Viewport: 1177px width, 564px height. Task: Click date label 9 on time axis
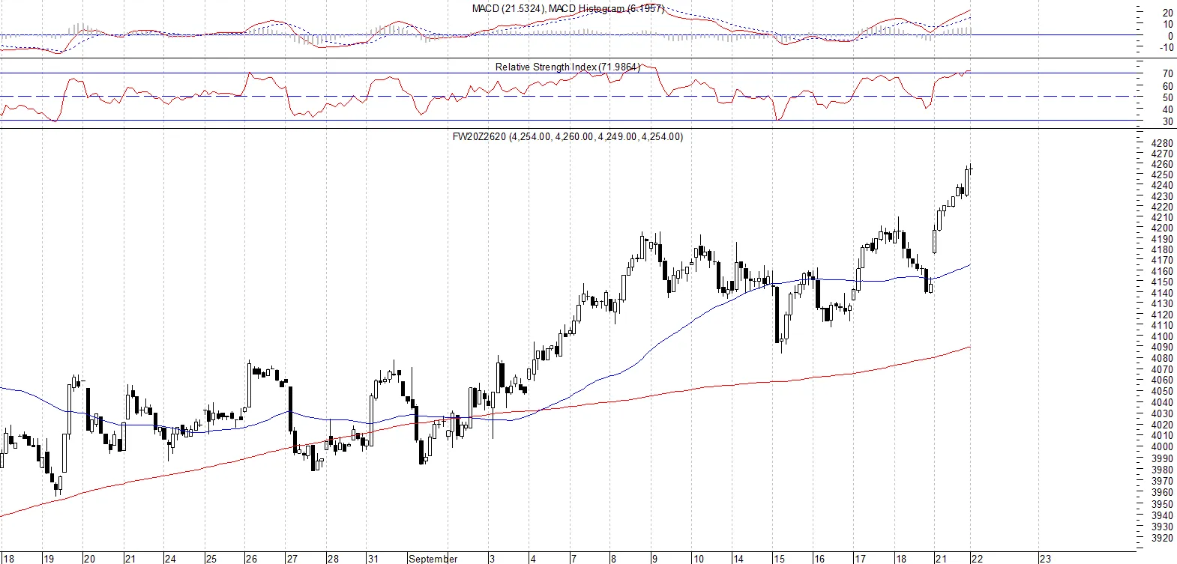(x=654, y=559)
